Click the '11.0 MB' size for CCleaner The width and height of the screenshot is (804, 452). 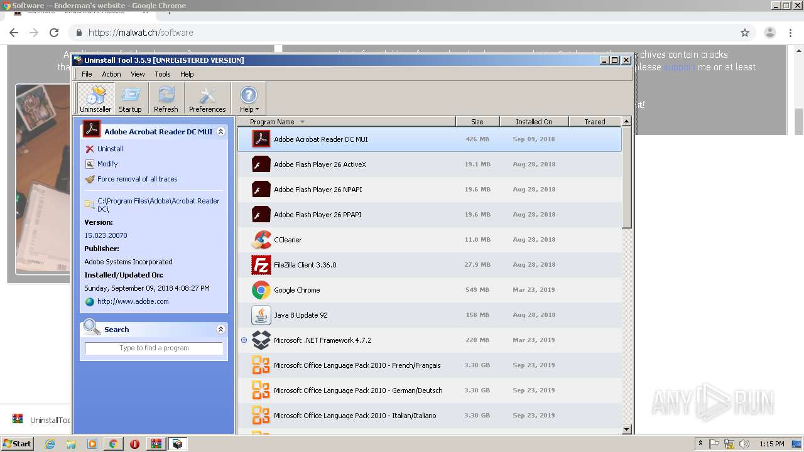coord(477,239)
